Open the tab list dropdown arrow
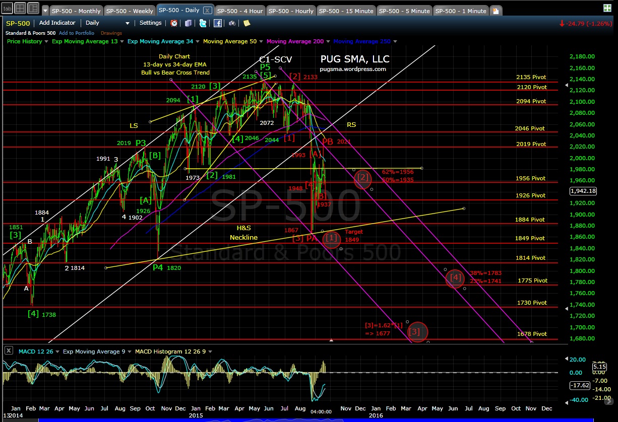 pyautogui.click(x=45, y=11)
